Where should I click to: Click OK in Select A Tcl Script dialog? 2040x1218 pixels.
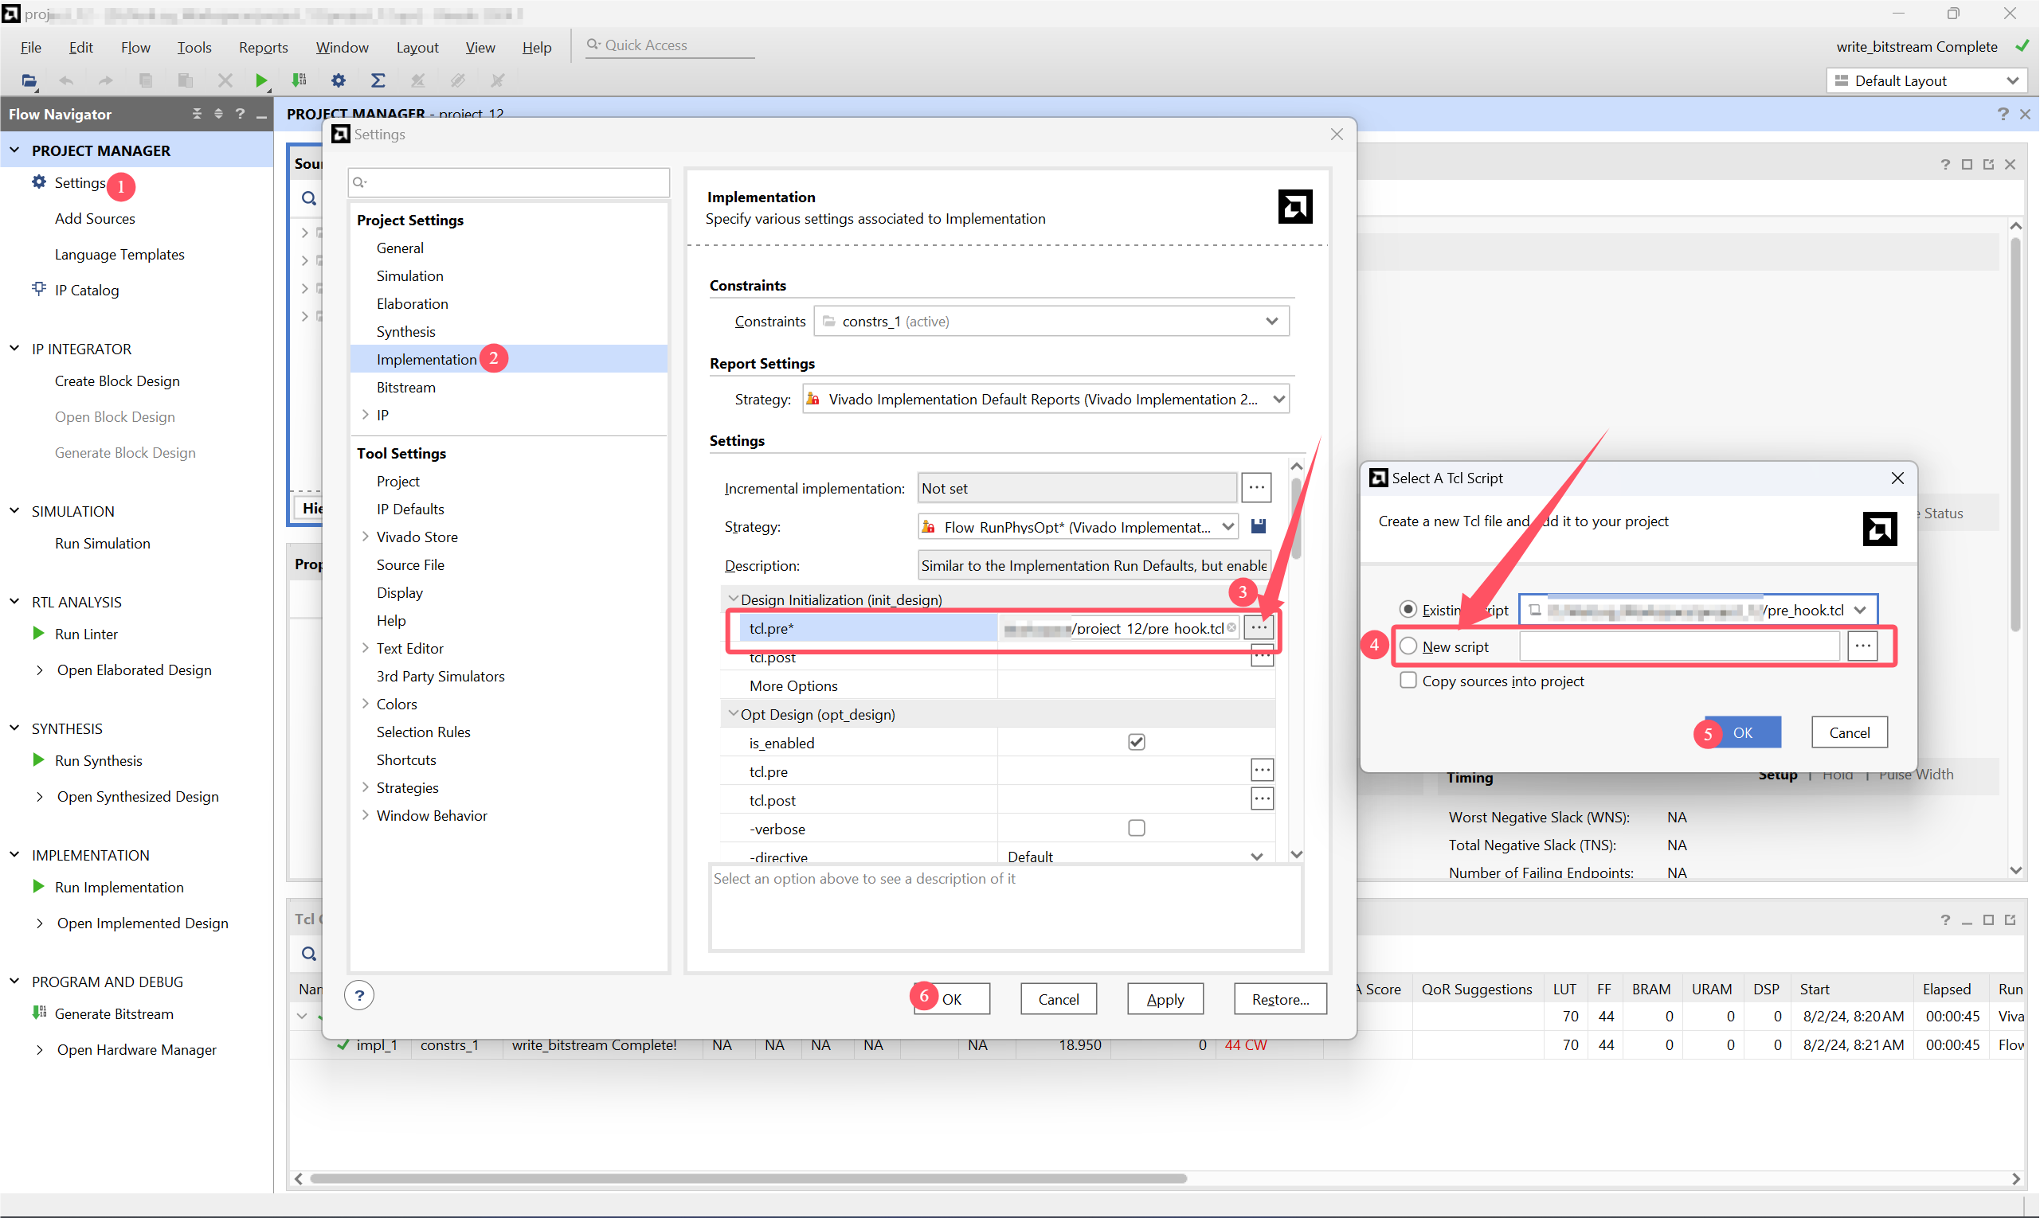[1742, 732]
